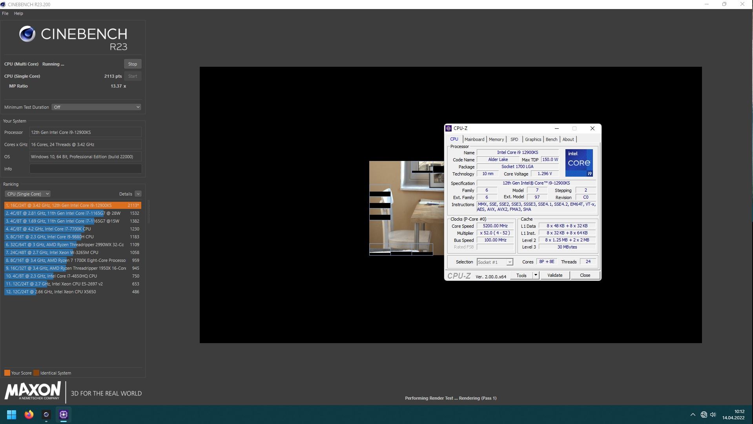Screen dimensions: 753x424
Task: Select the Threadripper 1950X ranking row
Action: click(73, 268)
